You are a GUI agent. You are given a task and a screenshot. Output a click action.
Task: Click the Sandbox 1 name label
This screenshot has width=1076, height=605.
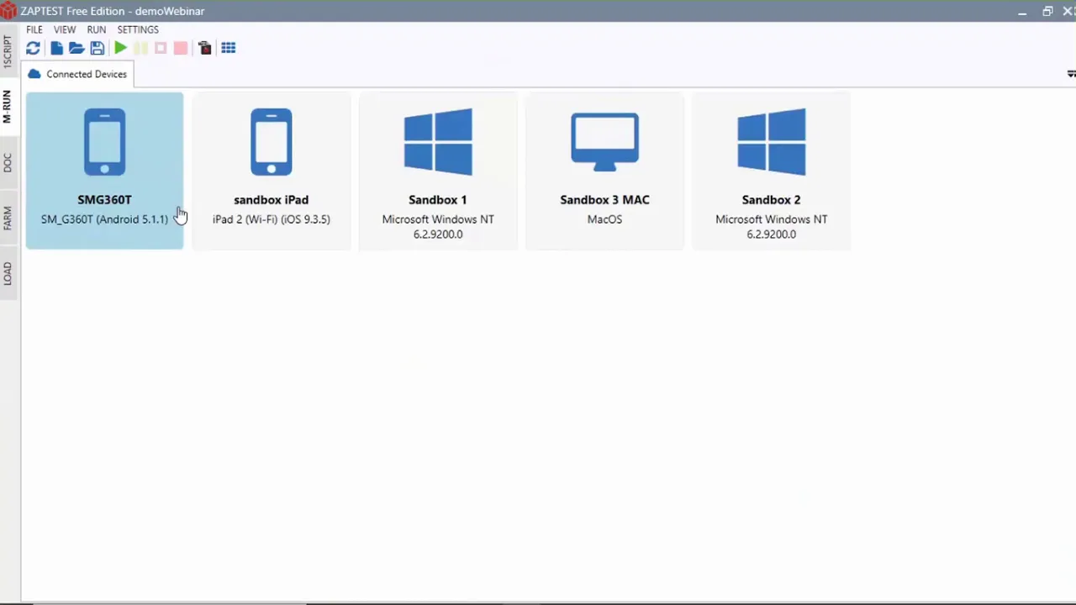click(438, 200)
